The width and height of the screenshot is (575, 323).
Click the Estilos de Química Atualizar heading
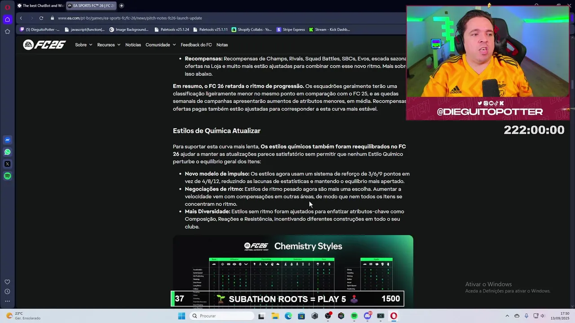(x=217, y=131)
